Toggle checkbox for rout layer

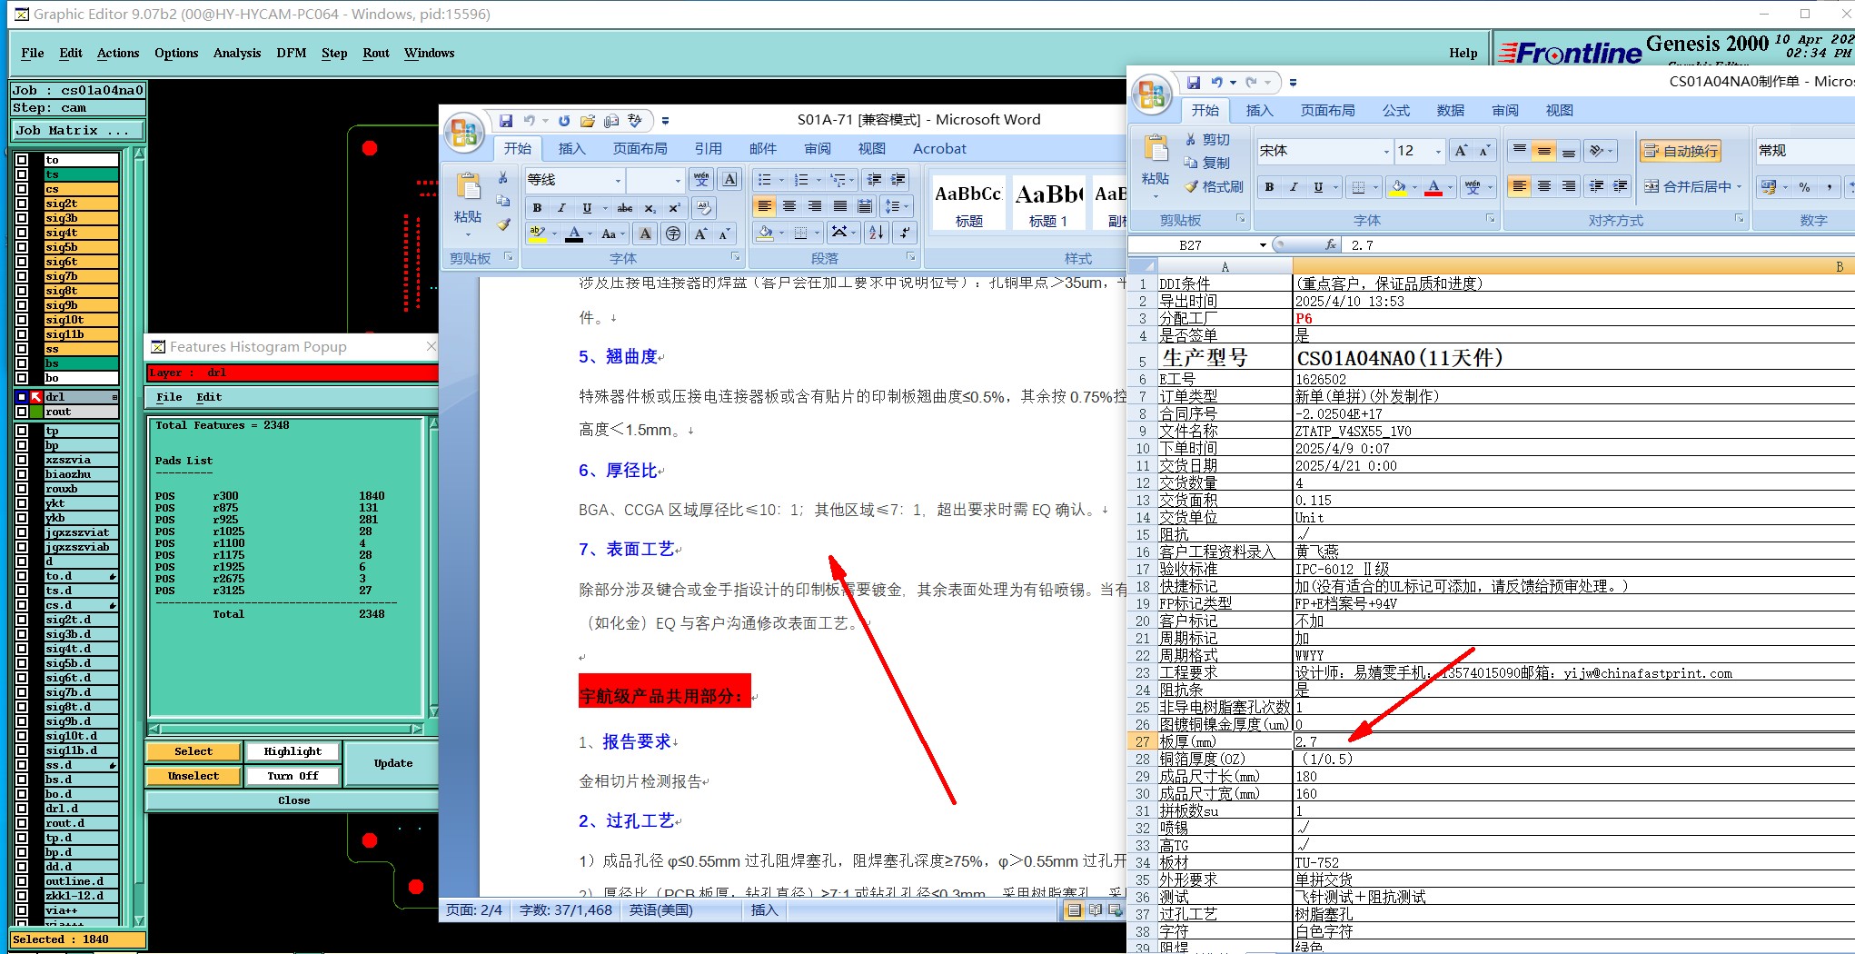(x=22, y=412)
